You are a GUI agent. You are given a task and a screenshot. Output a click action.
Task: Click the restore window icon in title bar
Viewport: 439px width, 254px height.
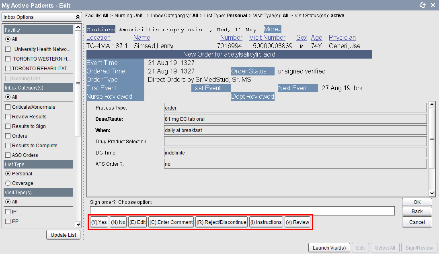click(x=422, y=5)
